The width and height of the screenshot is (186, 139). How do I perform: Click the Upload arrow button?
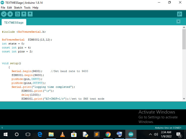(10, 14)
